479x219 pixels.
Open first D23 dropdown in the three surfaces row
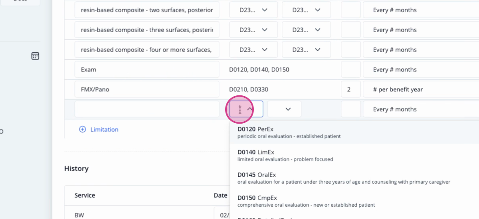click(x=253, y=30)
